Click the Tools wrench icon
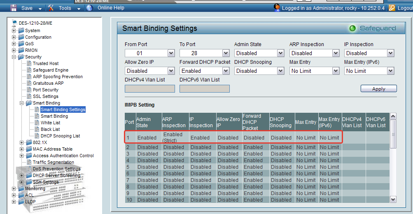Image resolution: width=413 pixels, height=214 pixels. (51, 8)
